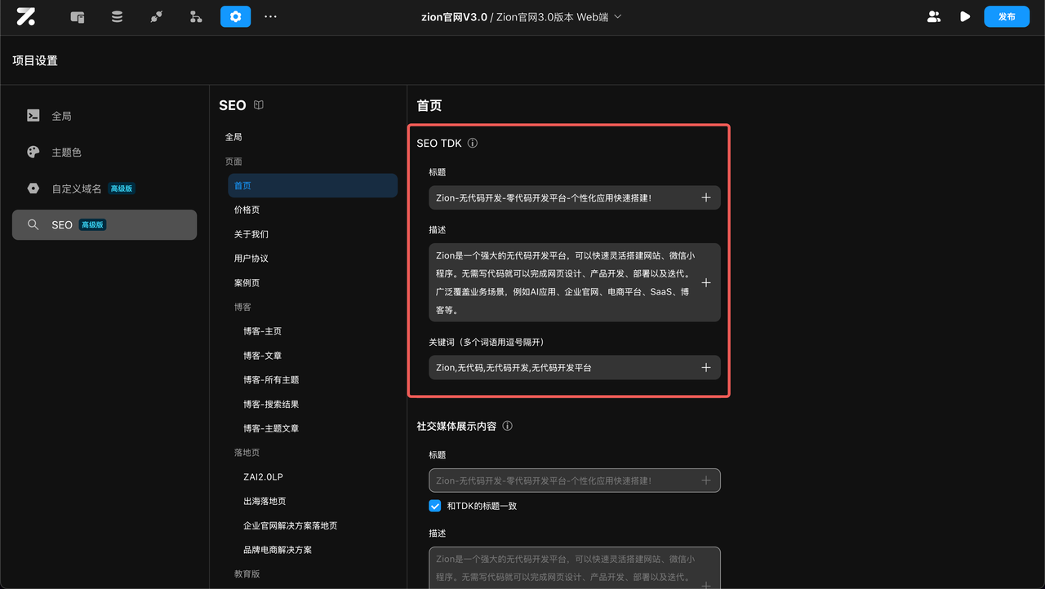Viewport: 1045px width, 589px height.
Task: Click the zion官网V3.0 project name
Action: (454, 16)
